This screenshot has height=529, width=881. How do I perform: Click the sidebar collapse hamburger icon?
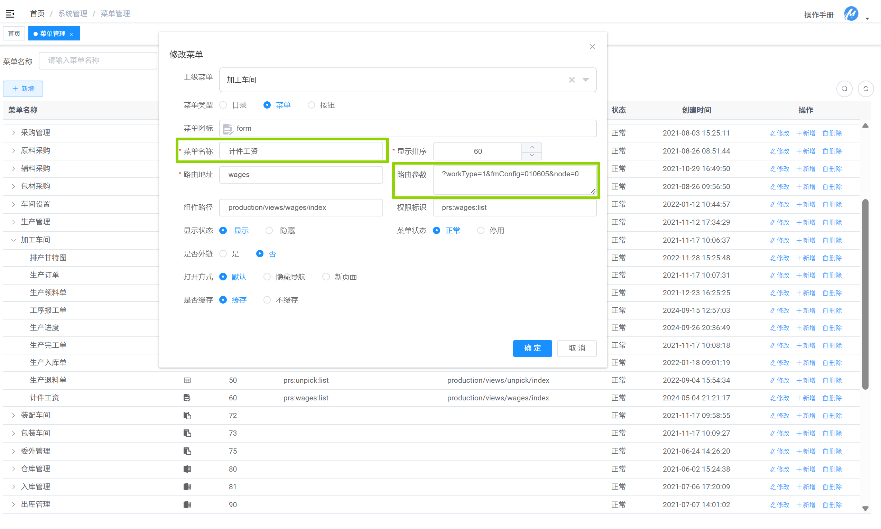(10, 13)
